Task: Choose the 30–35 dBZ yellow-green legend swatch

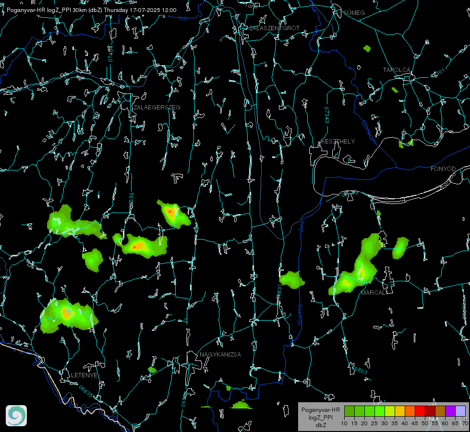Action: pos(390,411)
